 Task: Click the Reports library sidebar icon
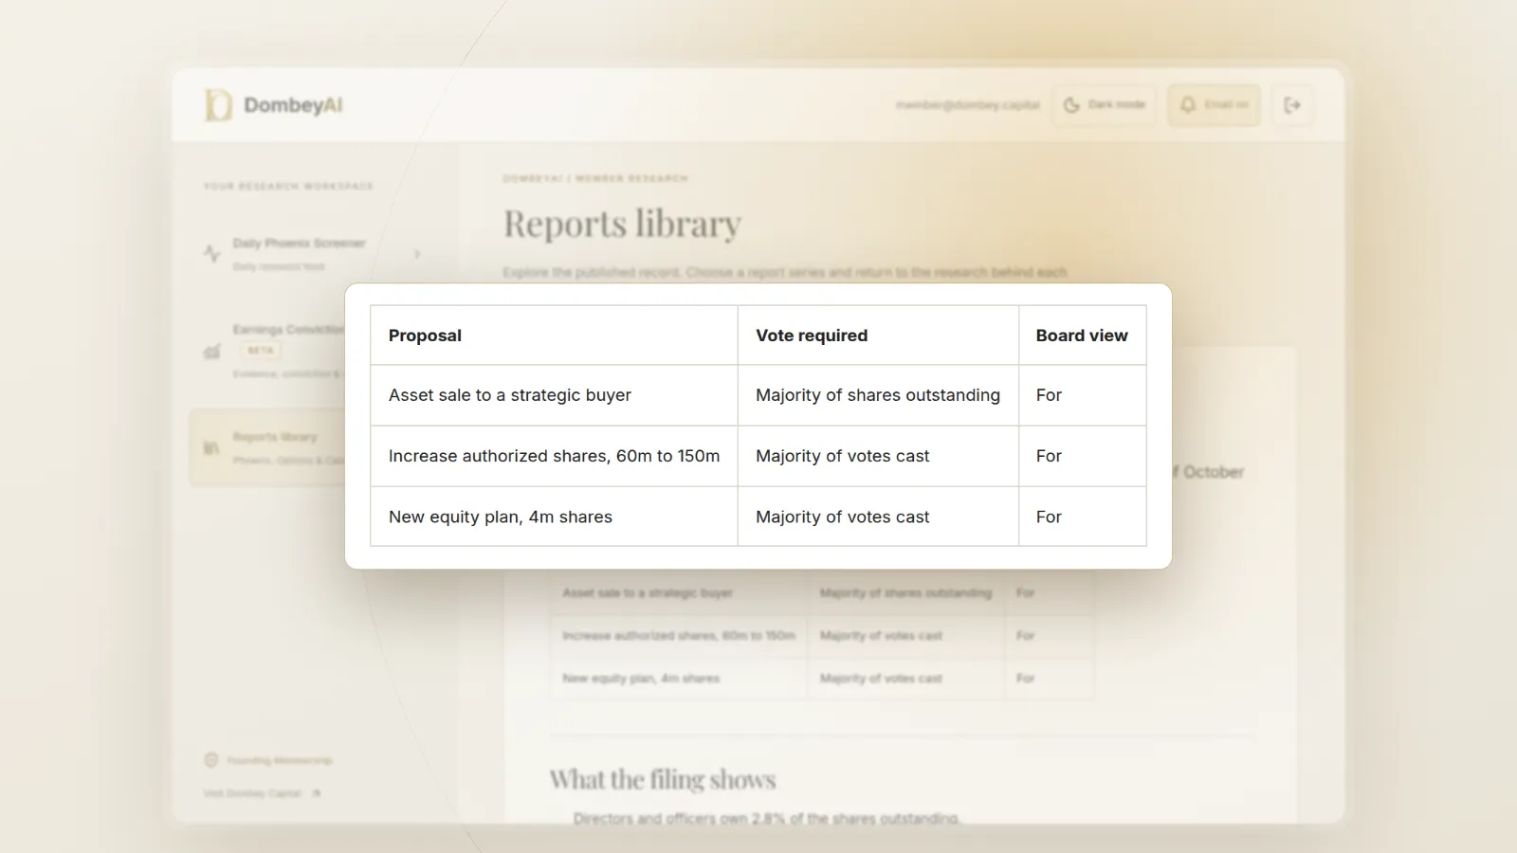[x=211, y=447]
